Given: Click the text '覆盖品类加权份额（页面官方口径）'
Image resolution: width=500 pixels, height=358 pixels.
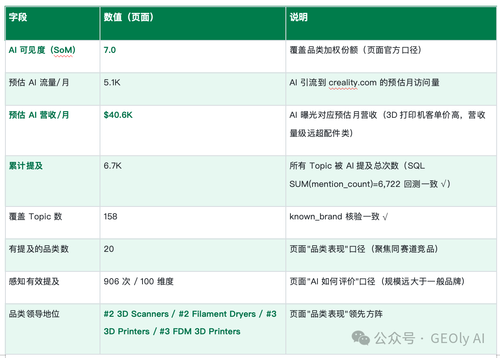Looking at the screenshot, I should pyautogui.click(x=355, y=50).
